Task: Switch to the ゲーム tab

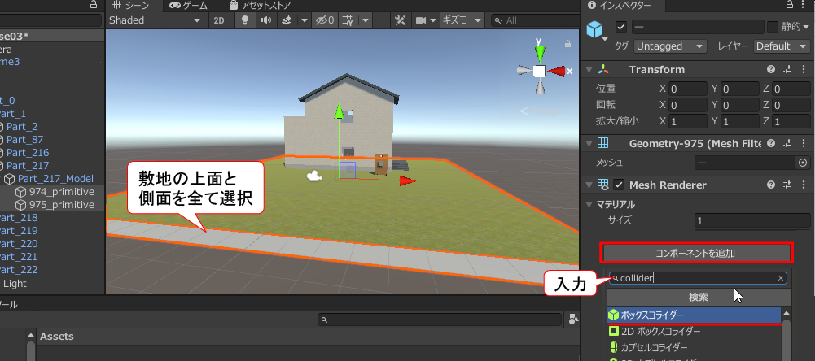Action: pyautogui.click(x=187, y=5)
